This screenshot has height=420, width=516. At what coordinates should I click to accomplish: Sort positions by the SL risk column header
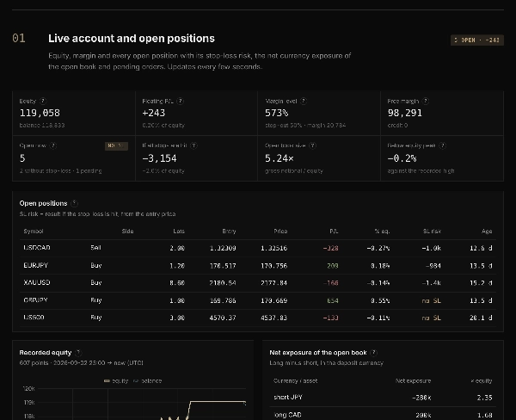[x=432, y=232]
